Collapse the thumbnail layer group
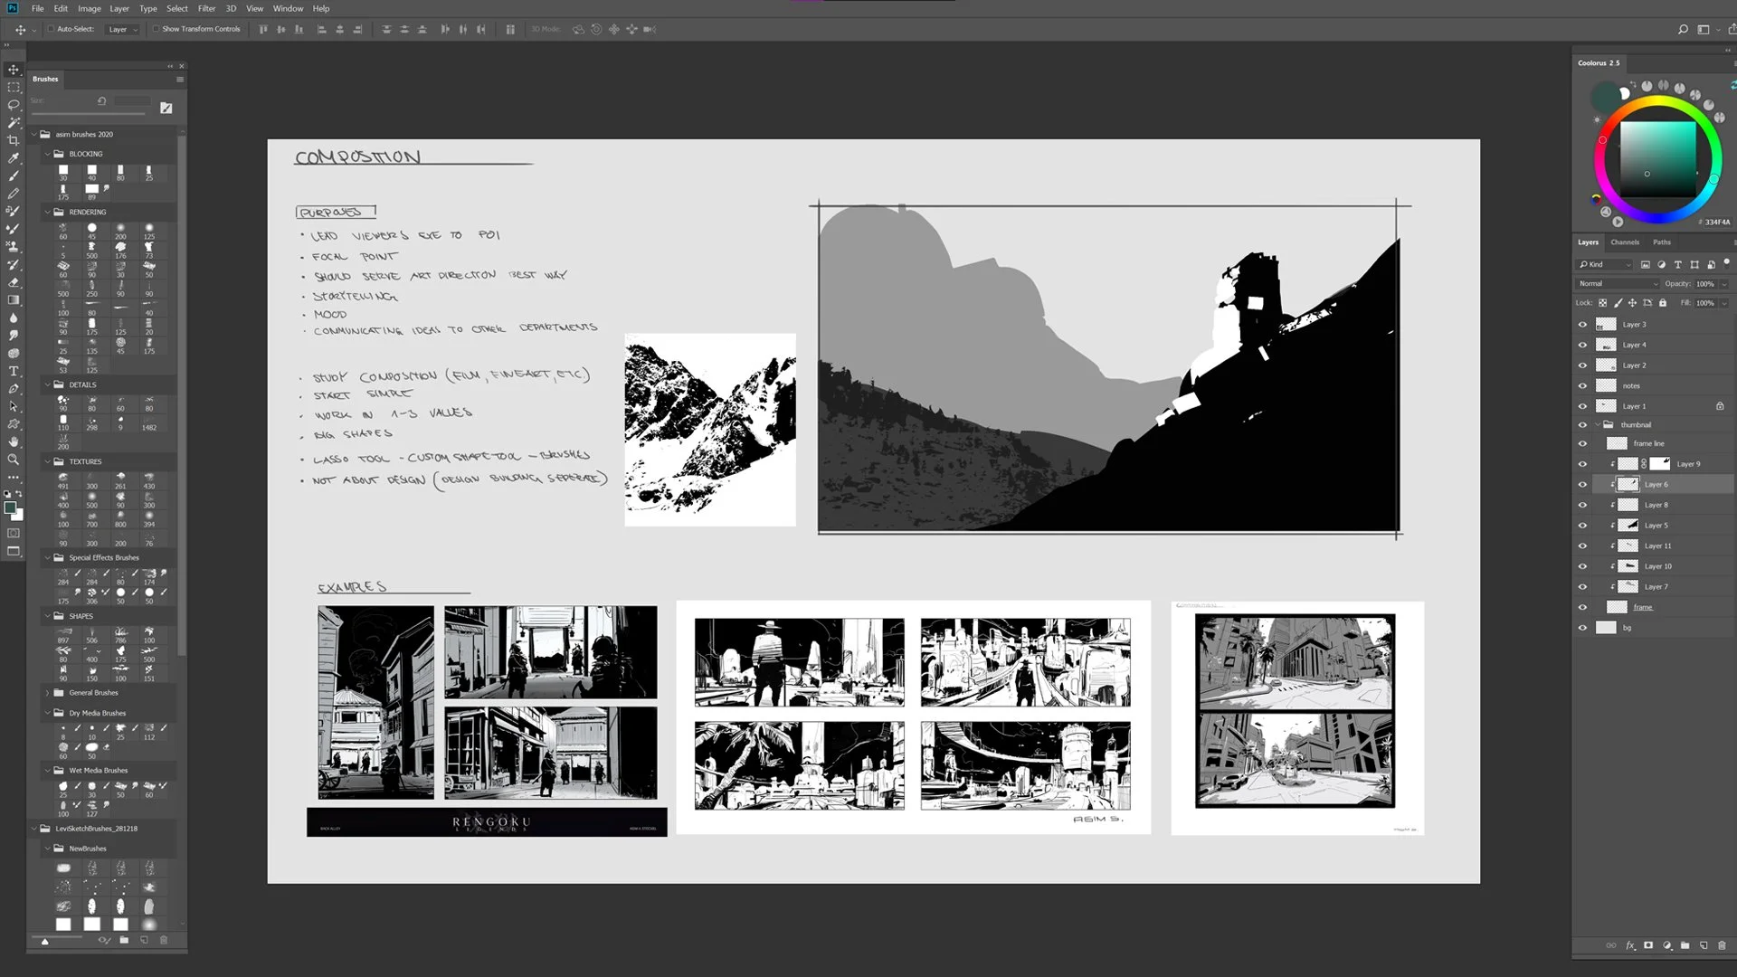The height and width of the screenshot is (977, 1737). [1598, 425]
